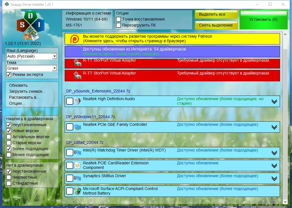The height and width of the screenshot is (208, 292).
Task: Click the first R-TT StorPort Virtual Adapter device icon
Action: pos(77,62)
